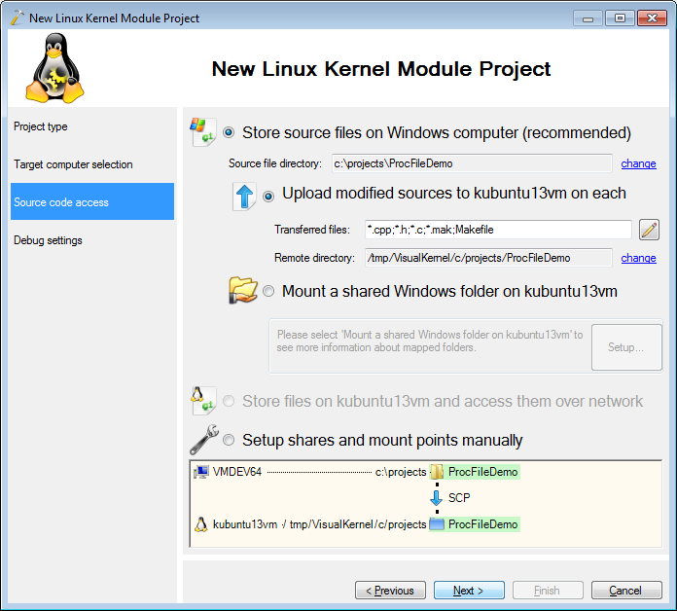Click the green ProcFileDemo label on kubuntu13vm row

(x=482, y=524)
